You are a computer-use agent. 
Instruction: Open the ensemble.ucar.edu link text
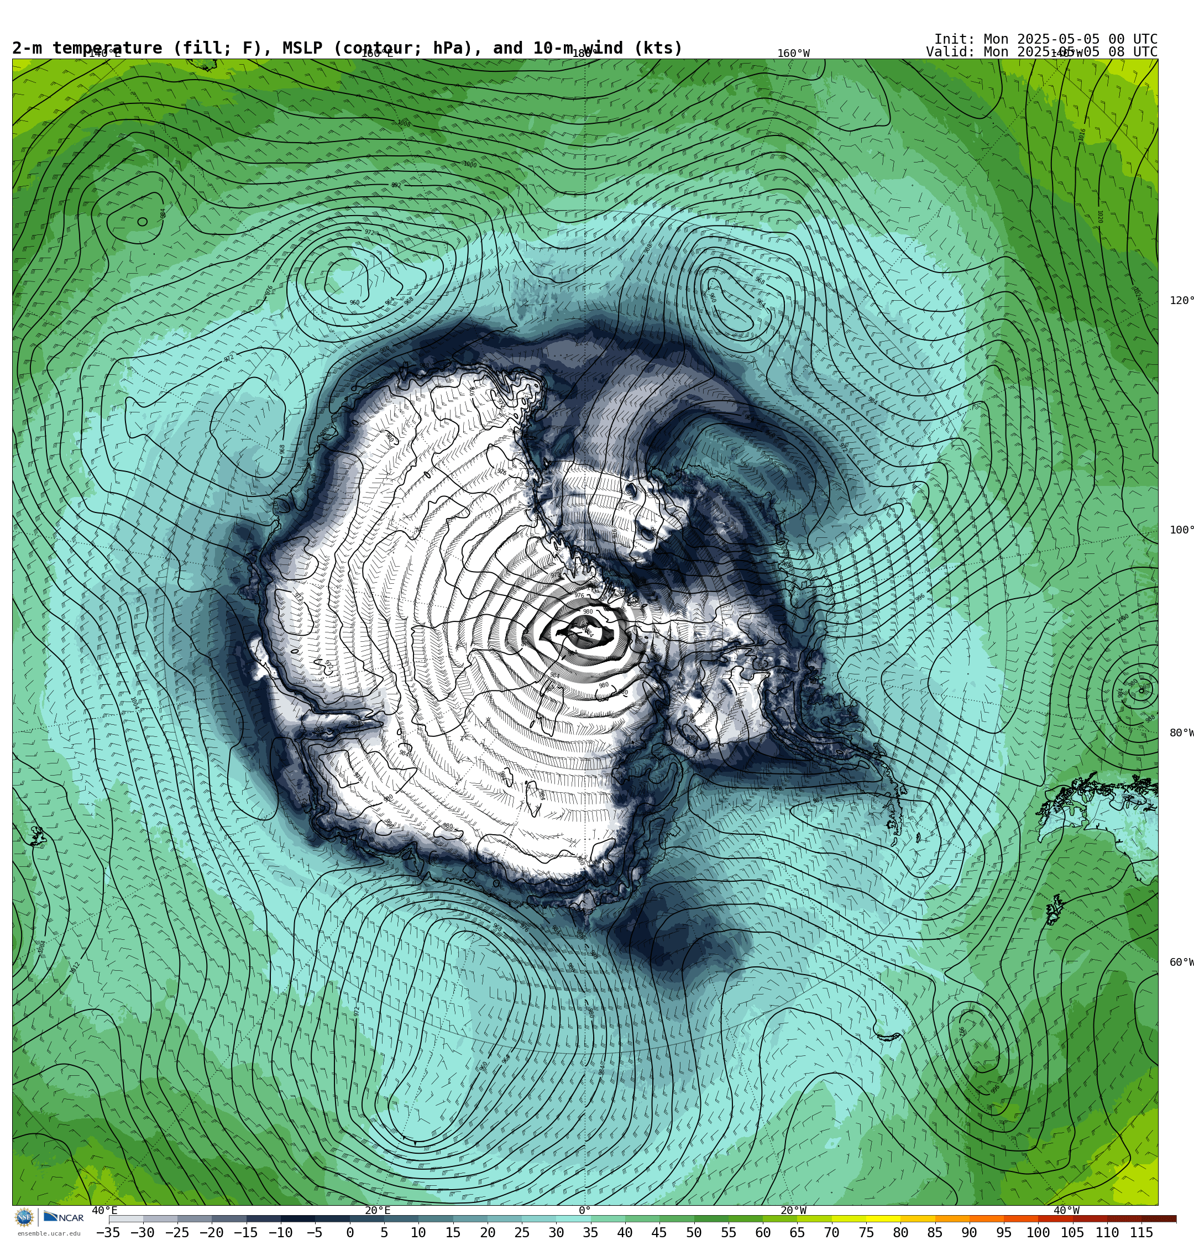pyautogui.click(x=49, y=1234)
